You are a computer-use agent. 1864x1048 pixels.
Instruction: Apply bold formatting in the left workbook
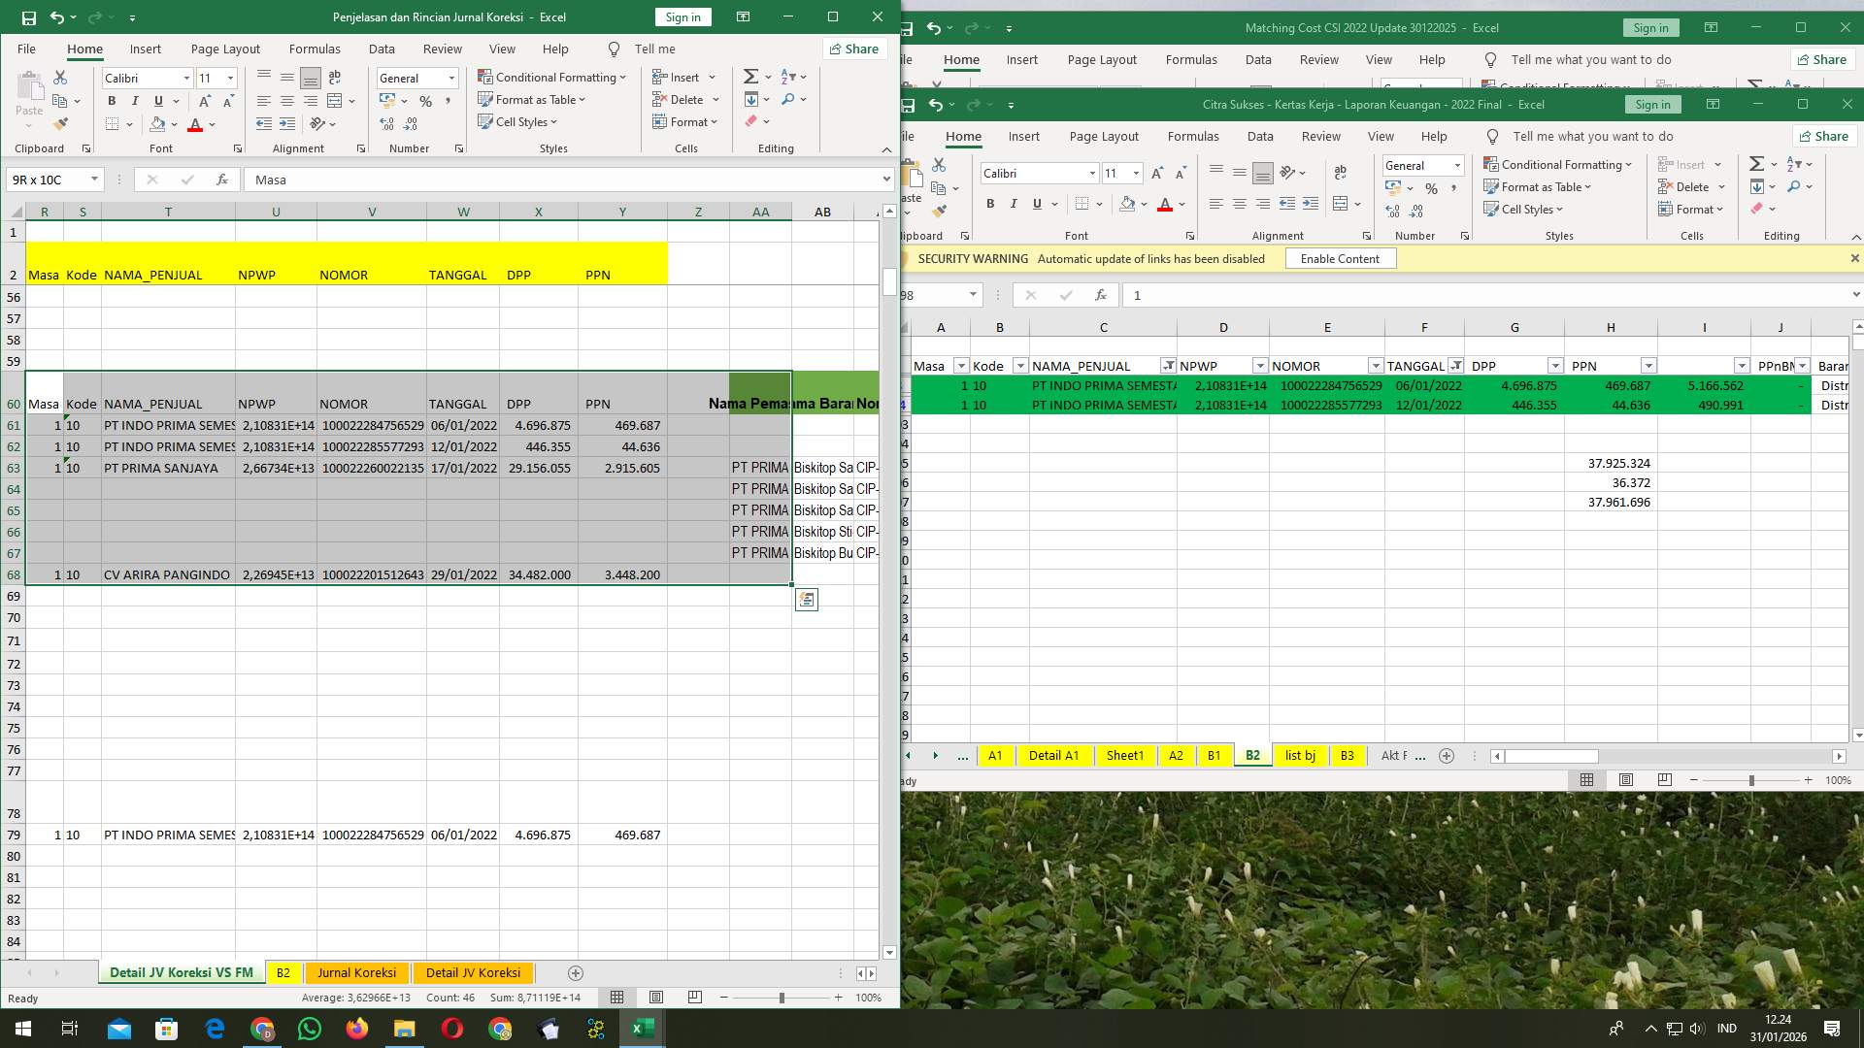(x=111, y=100)
